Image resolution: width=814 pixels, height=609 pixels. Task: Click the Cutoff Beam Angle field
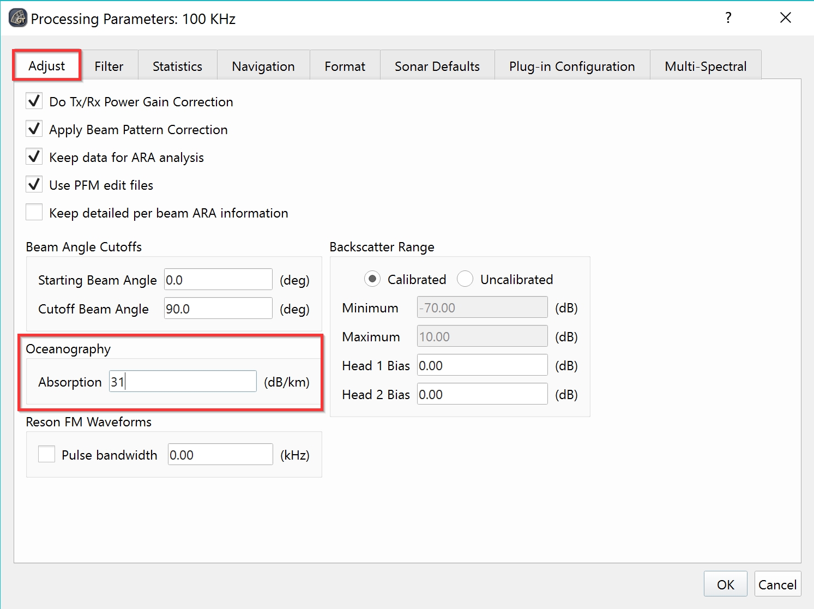(x=218, y=309)
